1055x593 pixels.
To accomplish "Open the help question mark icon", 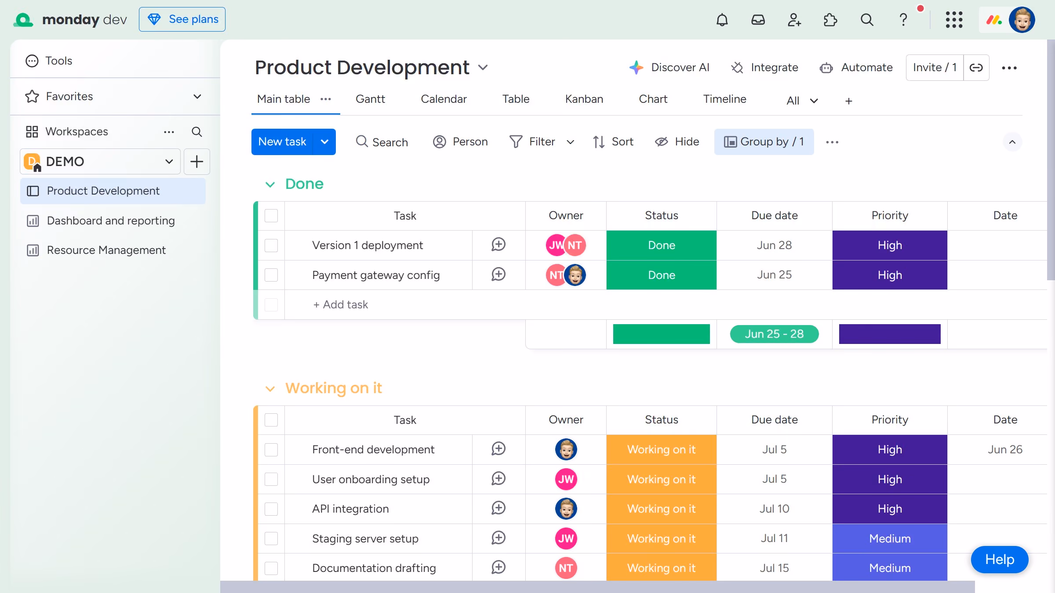I will coord(903,20).
